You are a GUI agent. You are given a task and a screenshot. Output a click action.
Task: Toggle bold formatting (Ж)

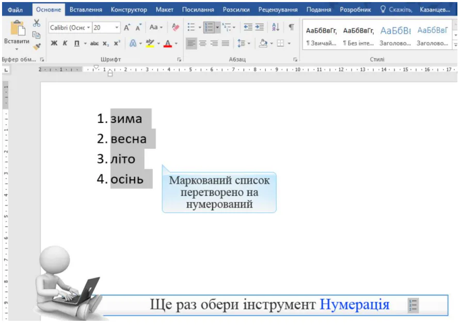tap(54, 44)
